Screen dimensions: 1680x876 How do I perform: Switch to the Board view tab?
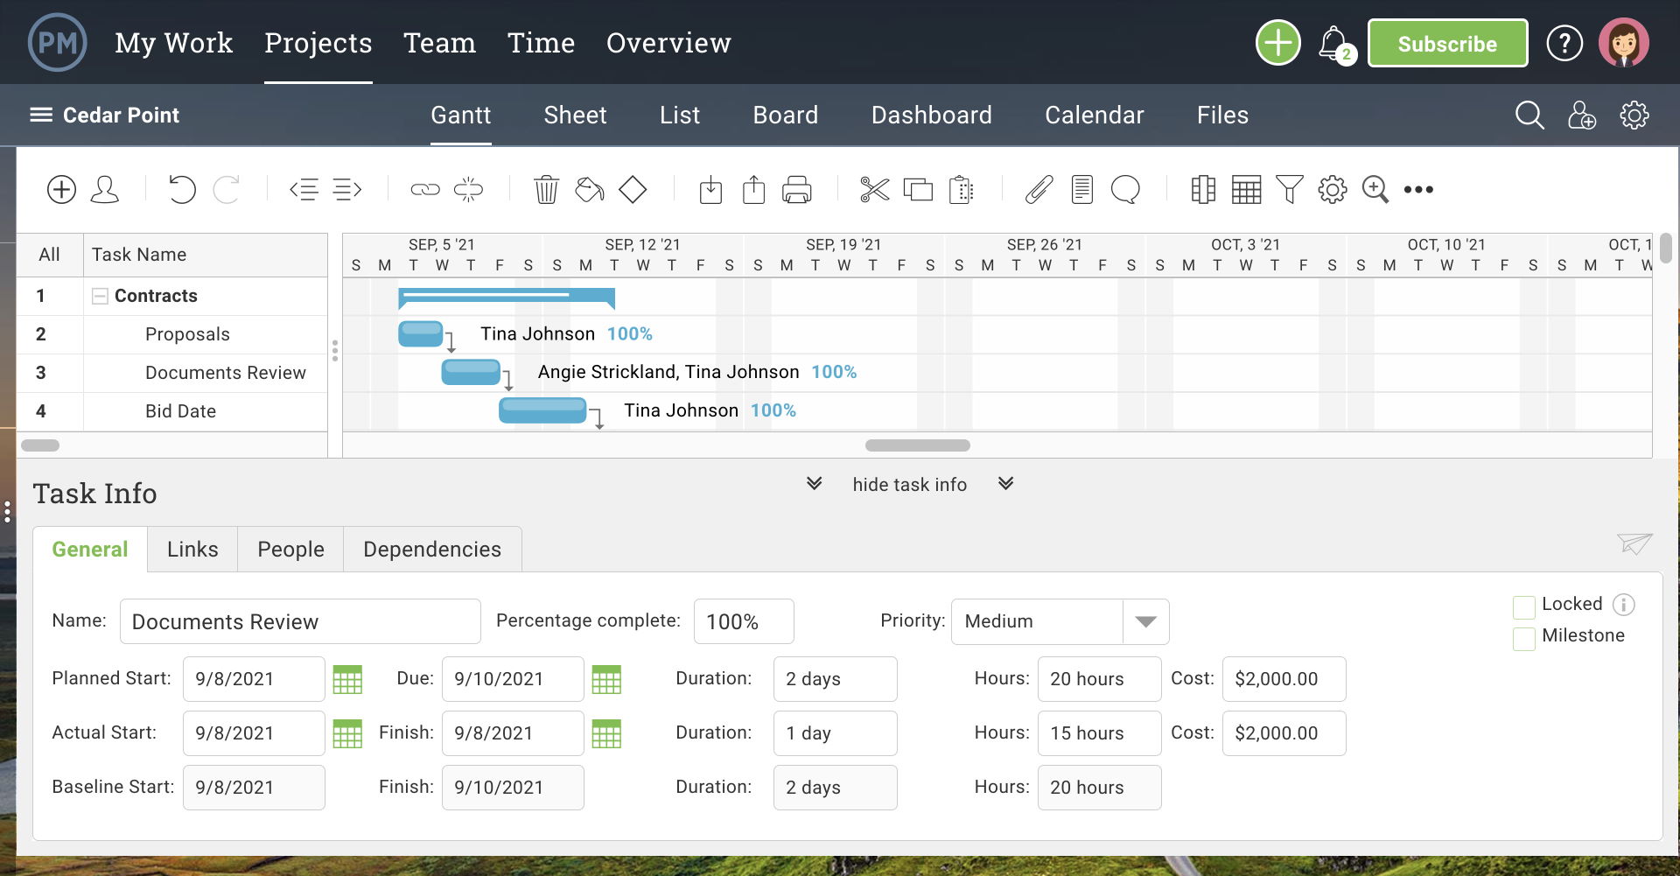(x=785, y=116)
